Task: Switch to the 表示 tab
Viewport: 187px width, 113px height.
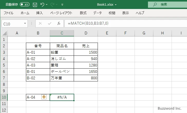Action: 125,13
